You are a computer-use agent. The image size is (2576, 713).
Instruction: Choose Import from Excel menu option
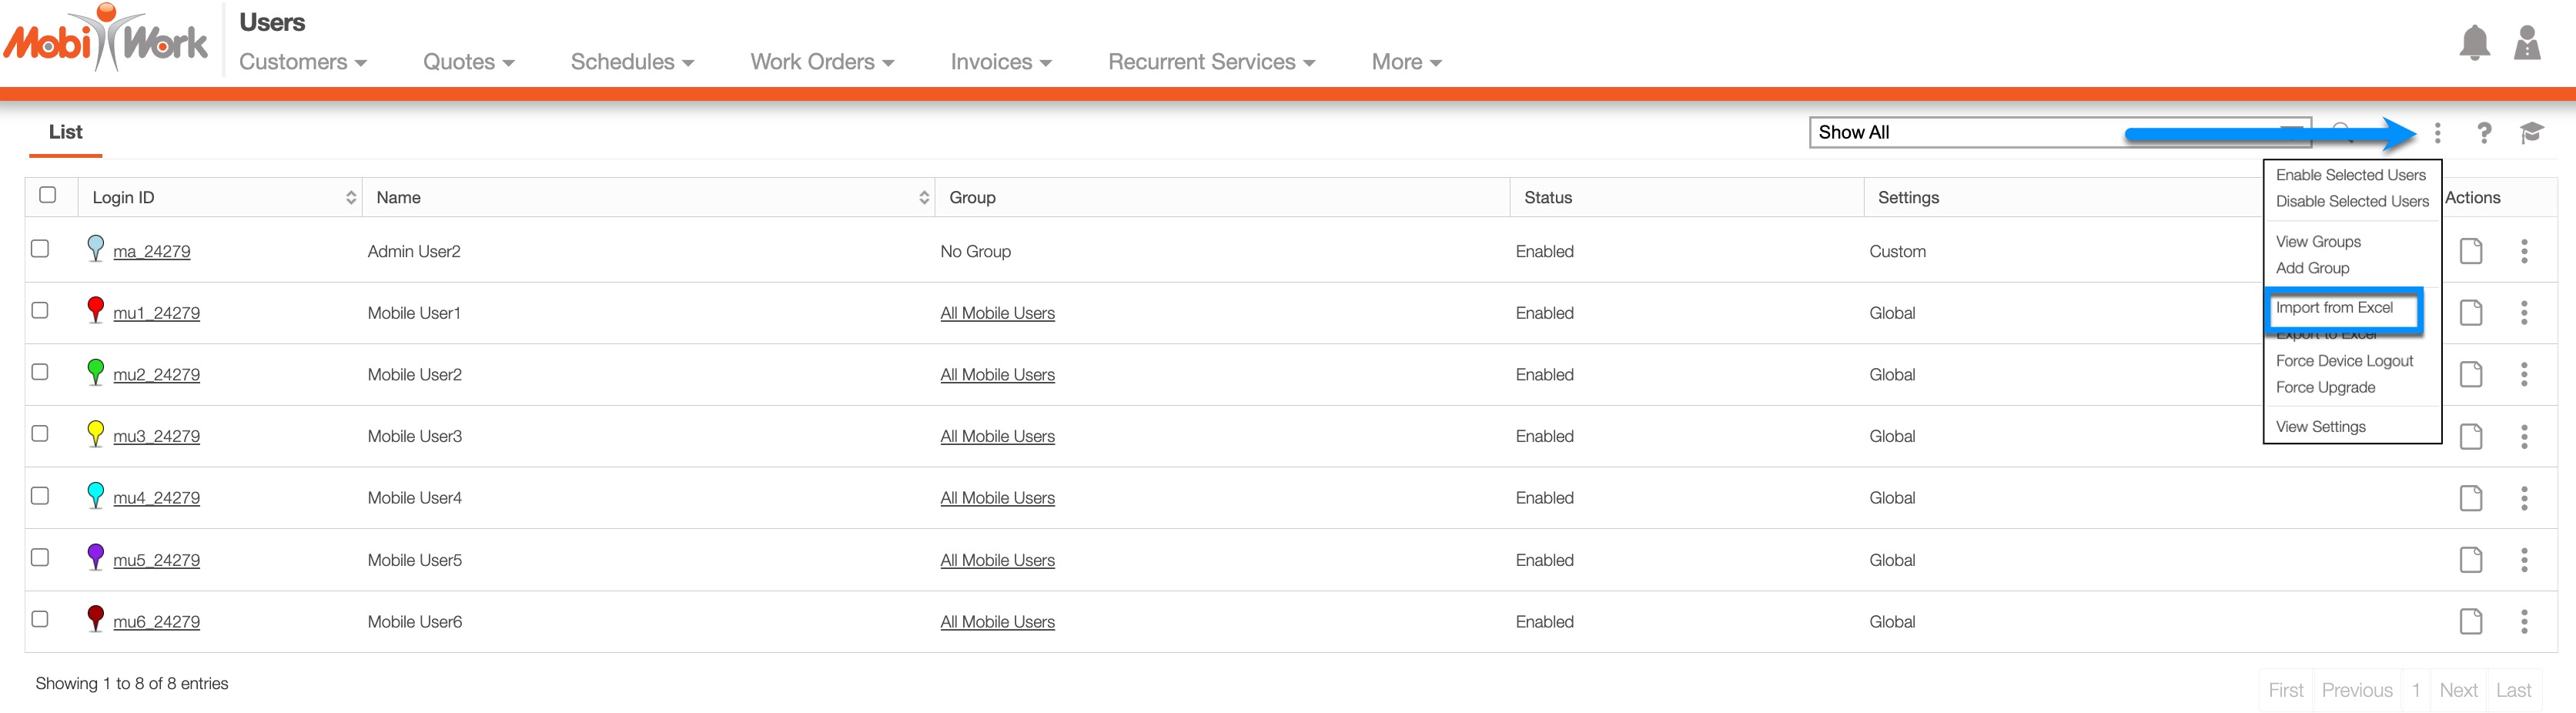point(2334,308)
